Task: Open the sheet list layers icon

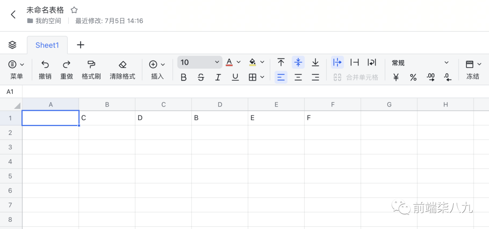Action: coord(12,45)
